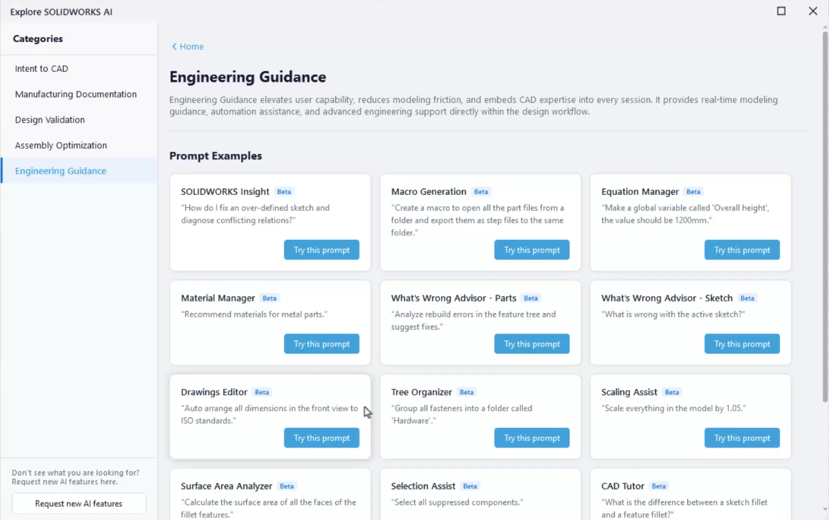This screenshot has width=829, height=520.
Task: Try the SOLIDWORKS Insight prompt
Action: pos(321,250)
